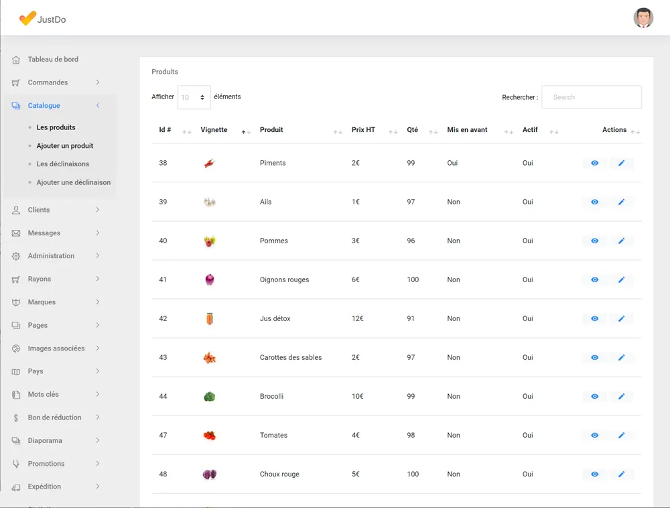The image size is (670, 508).
Task: Click the Messages envelope icon in sidebar
Action: [x=16, y=233]
